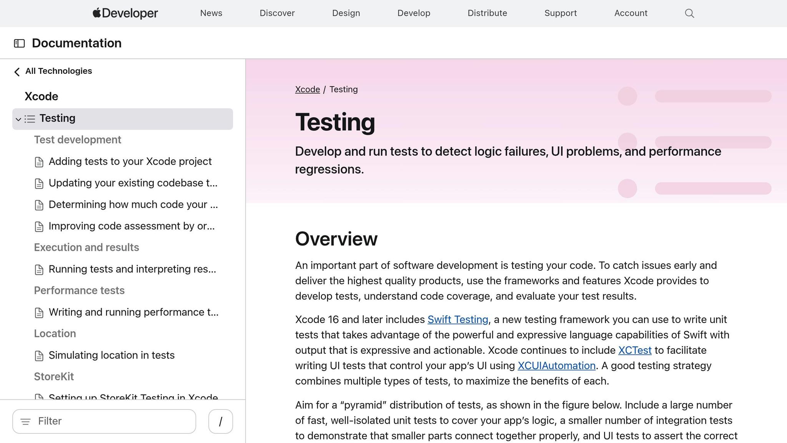Toggle the documentation sidebar icon
Screen dimensions: 787x443
pyautogui.click(x=19, y=43)
